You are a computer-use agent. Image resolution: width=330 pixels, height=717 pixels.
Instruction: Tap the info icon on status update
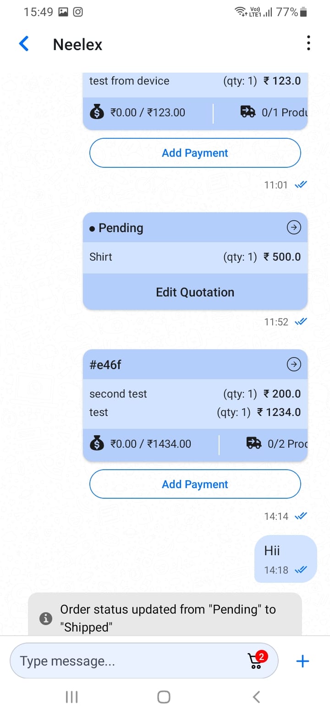(45, 618)
